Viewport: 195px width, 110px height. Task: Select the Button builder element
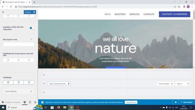pos(179,84)
